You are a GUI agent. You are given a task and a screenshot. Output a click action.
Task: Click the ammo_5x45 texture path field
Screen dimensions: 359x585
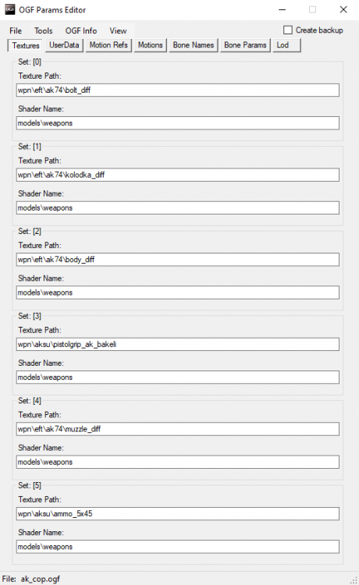[x=178, y=514]
